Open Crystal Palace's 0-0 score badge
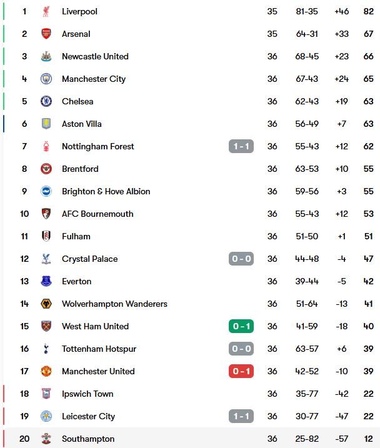The image size is (380, 448). tap(241, 259)
